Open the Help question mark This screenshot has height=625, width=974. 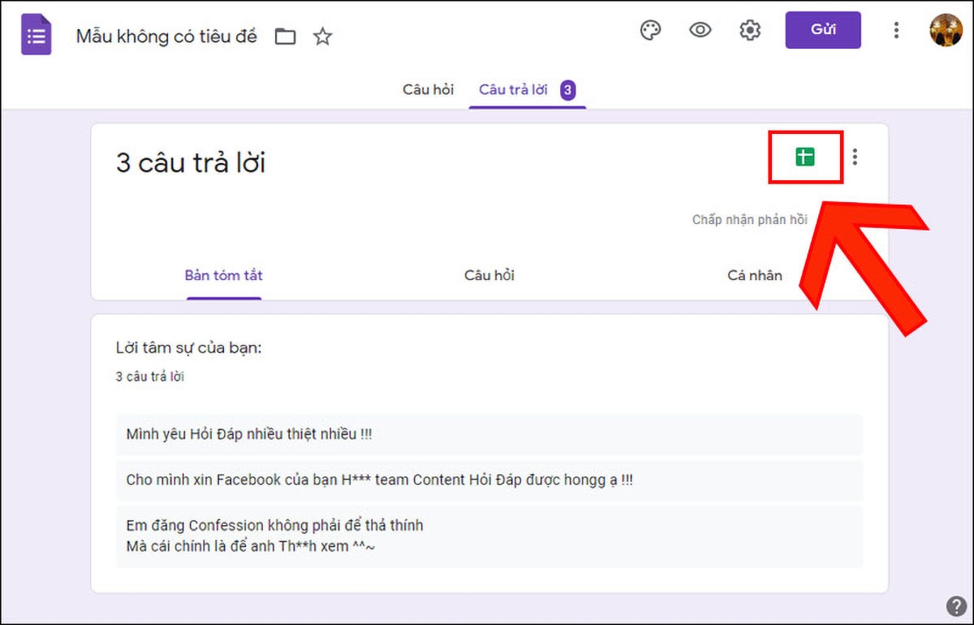(955, 605)
